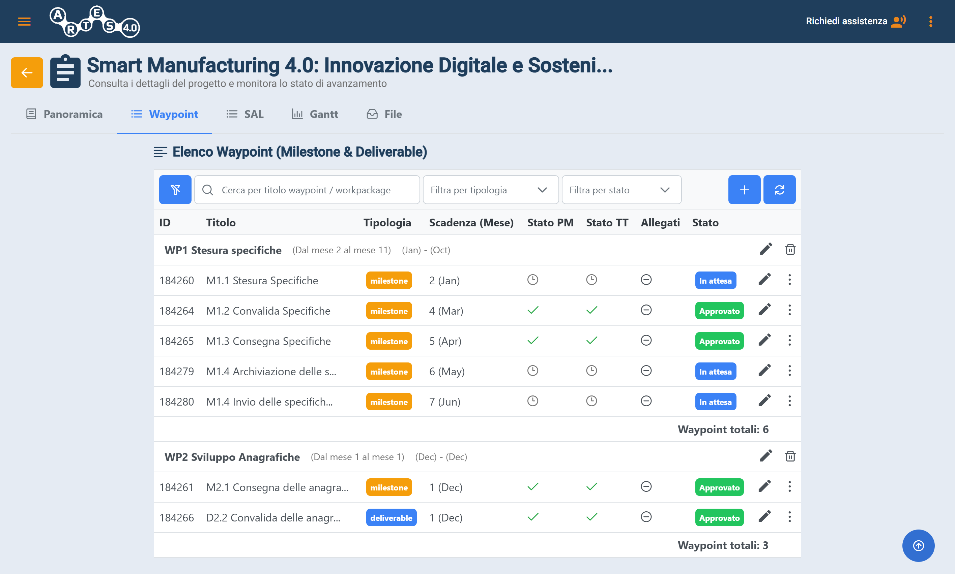Edit waypoint M1.3 Consegna Specifiche
The image size is (955, 574).
[x=764, y=340]
